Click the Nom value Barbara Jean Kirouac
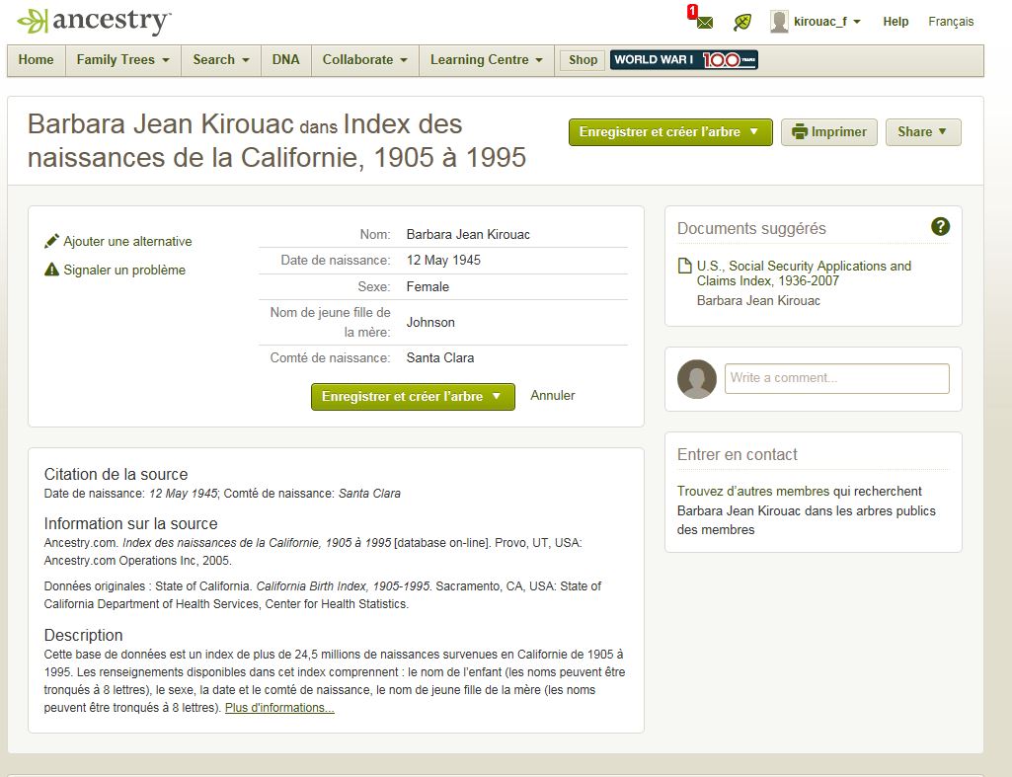Screen dimensions: 1012x777 468,234
